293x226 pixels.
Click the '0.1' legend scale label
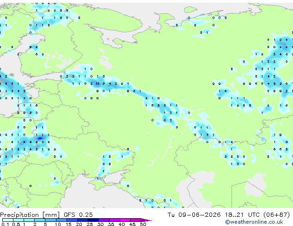[x=5, y=224]
